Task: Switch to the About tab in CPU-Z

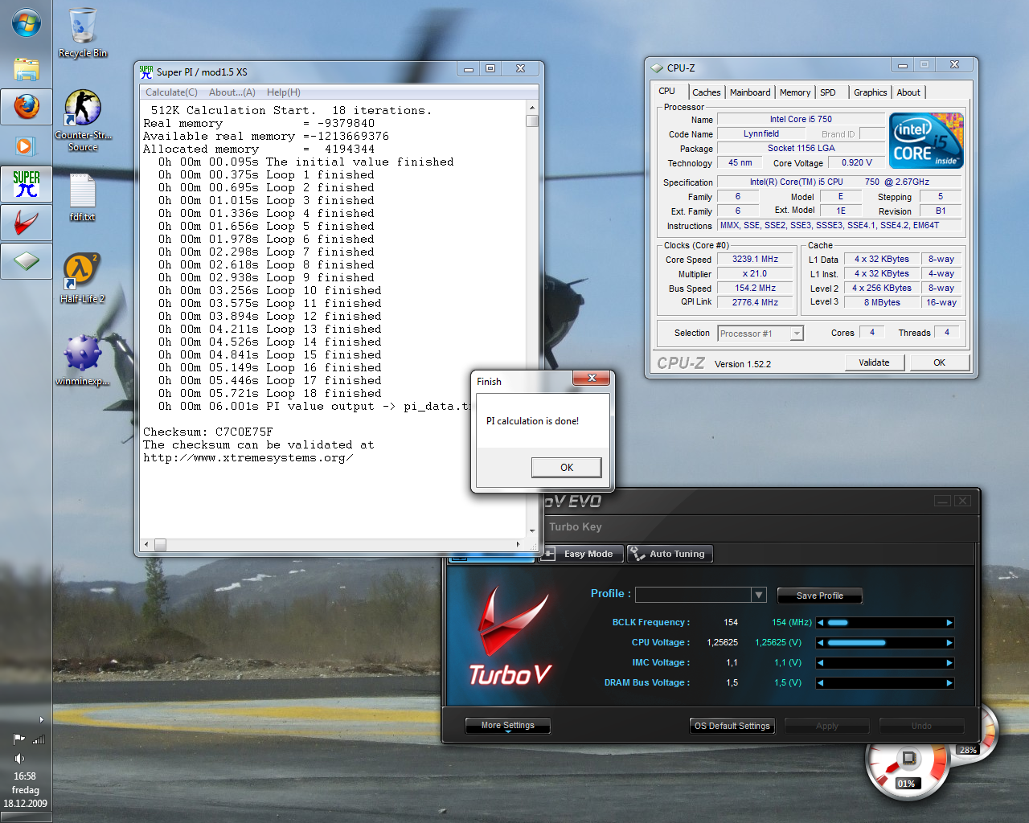Action: click(908, 92)
